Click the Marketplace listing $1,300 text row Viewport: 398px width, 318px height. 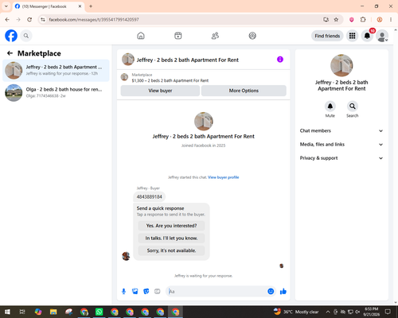[x=170, y=80]
